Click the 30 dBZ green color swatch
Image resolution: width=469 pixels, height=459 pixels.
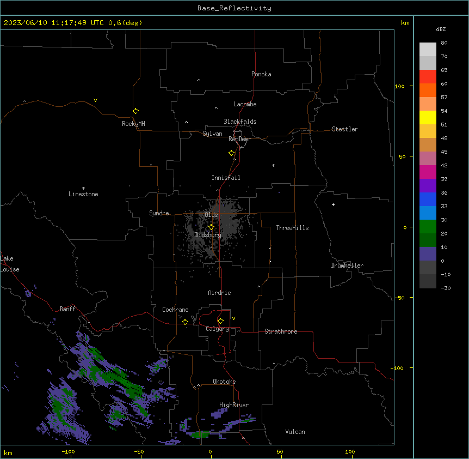point(428,227)
